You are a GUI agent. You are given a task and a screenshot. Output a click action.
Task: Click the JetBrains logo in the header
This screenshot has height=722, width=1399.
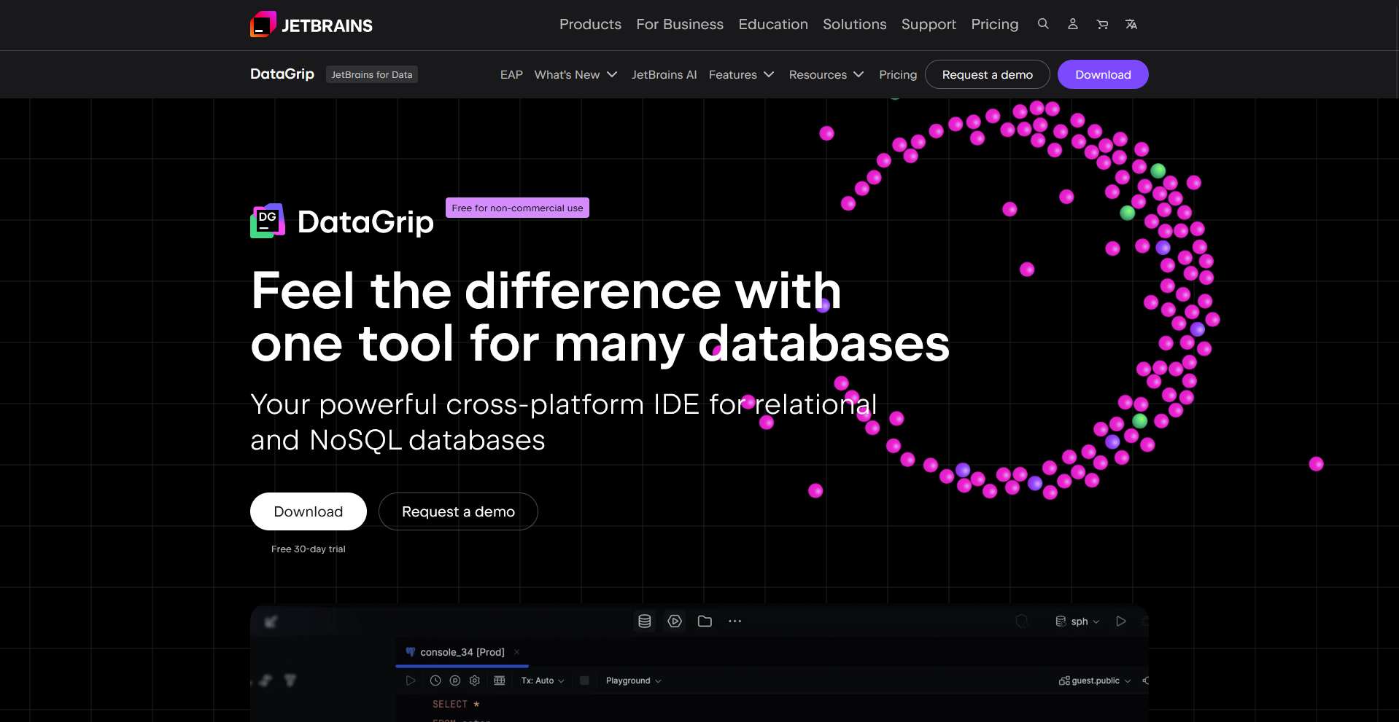(311, 25)
